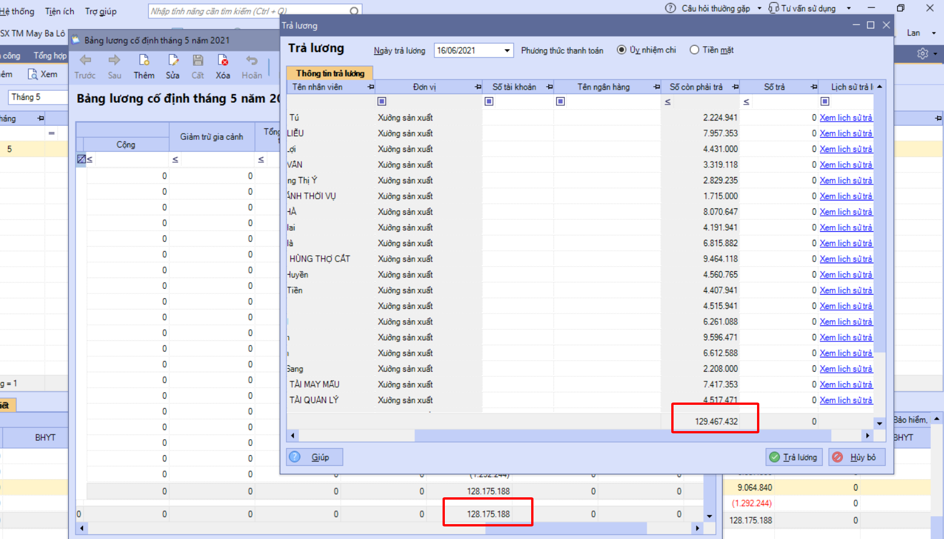Click the Trước back arrow icon
The image size is (944, 539).
(85, 60)
